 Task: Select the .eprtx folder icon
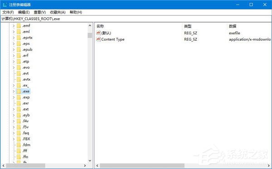[19, 38]
